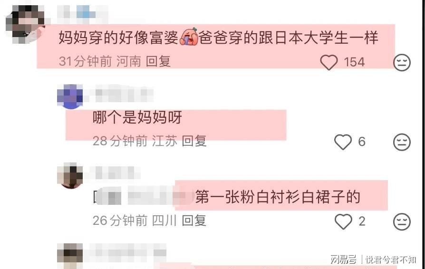Open the third commenter's profile picture

click(70, 175)
